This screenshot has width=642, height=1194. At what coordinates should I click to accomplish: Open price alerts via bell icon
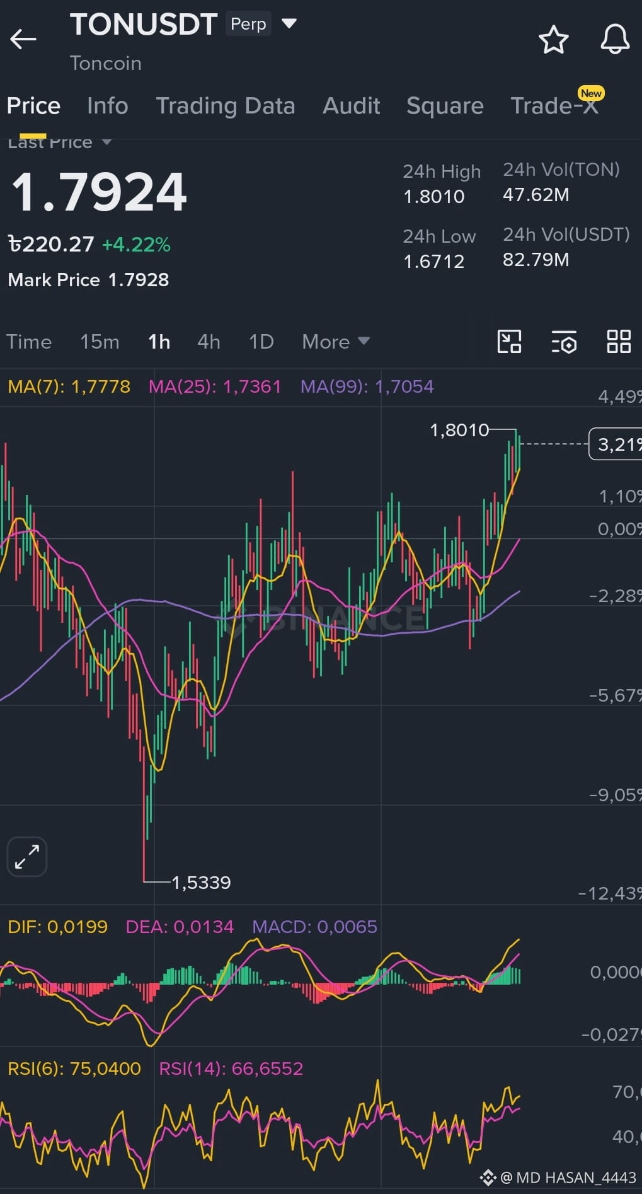click(x=615, y=40)
